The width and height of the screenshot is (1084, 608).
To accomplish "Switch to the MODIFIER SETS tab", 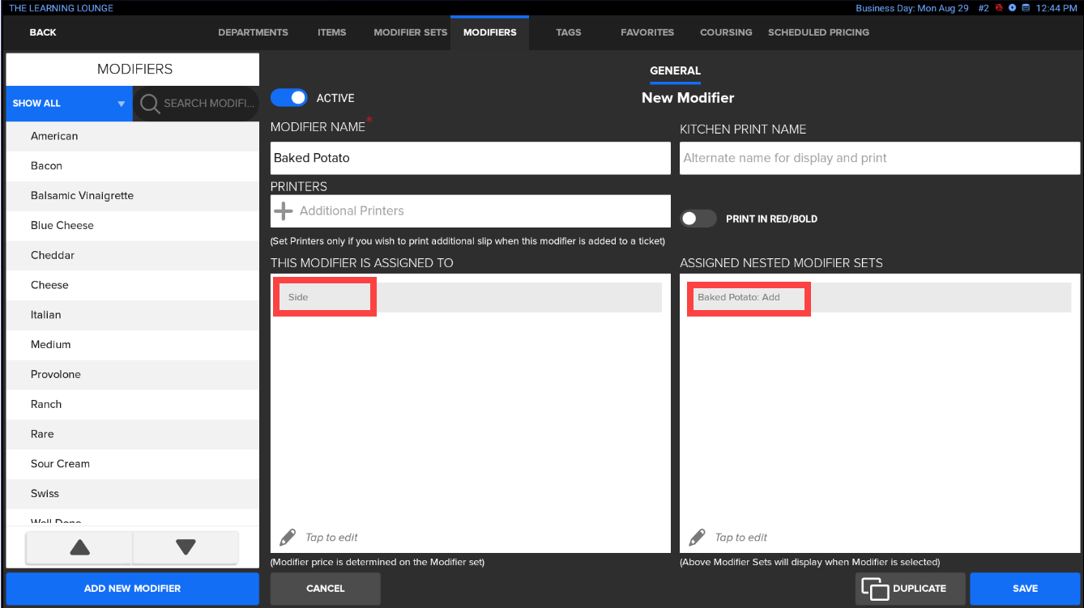I will tap(410, 32).
